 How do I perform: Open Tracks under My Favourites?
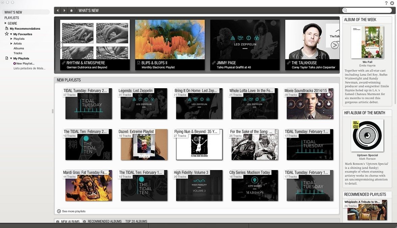[18, 53]
